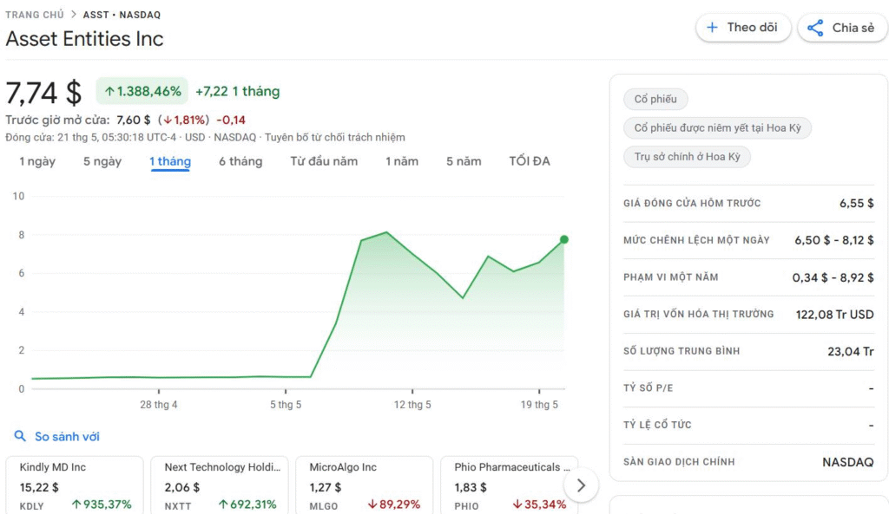Click the plus icon in Theo dõi

click(x=712, y=27)
